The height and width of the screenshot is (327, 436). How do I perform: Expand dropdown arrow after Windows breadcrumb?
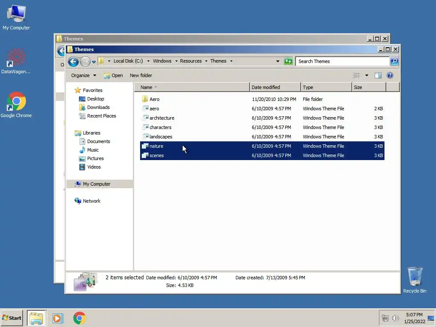176,61
